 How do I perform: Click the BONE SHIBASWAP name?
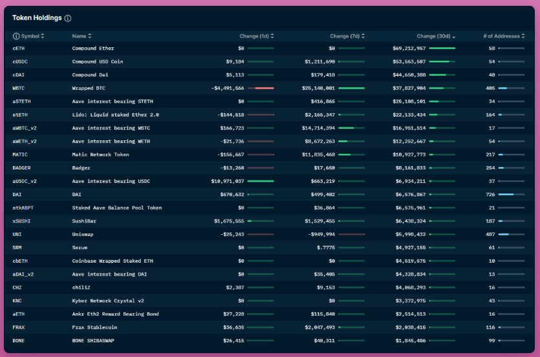93,341
